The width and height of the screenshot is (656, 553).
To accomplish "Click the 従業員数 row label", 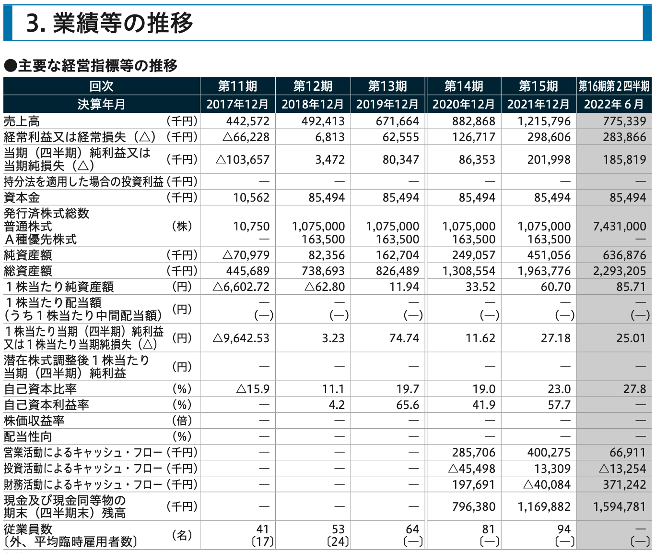I will (x=28, y=529).
